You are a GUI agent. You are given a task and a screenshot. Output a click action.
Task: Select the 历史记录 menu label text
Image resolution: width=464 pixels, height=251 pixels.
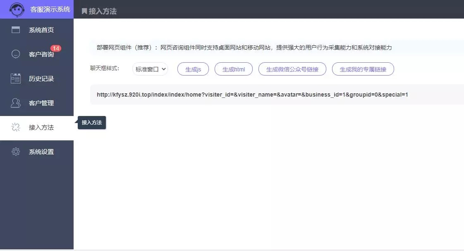click(41, 78)
